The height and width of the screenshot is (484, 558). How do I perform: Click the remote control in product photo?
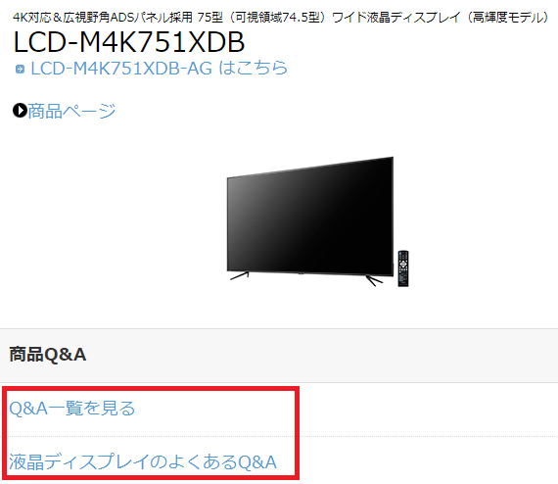click(x=403, y=268)
